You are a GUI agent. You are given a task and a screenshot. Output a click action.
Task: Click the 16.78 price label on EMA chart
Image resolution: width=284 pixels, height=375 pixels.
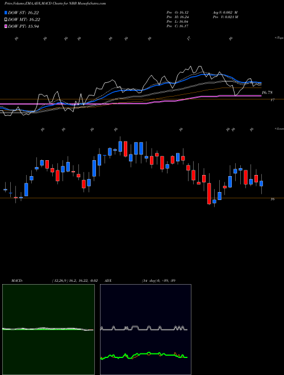pyautogui.click(x=267, y=93)
